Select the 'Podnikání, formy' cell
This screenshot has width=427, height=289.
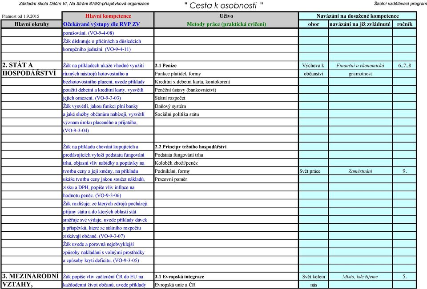(x=226, y=171)
